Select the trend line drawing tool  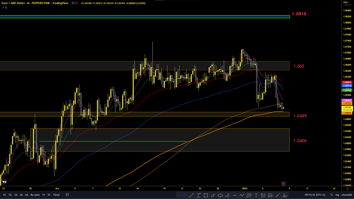pyautogui.click(x=192, y=195)
